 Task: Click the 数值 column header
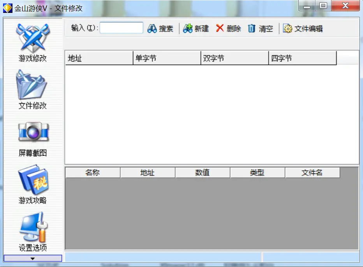pos(203,173)
